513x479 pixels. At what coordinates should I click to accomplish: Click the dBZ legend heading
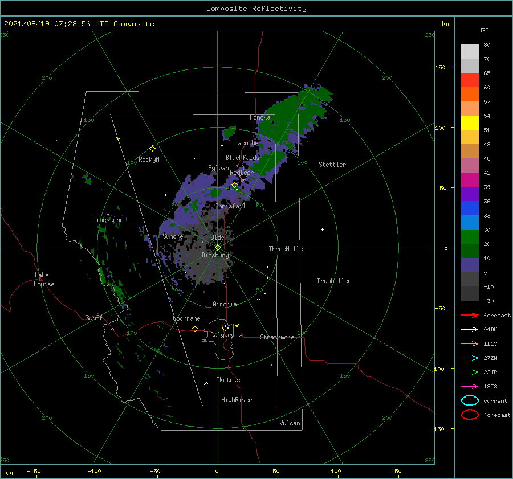pyautogui.click(x=483, y=30)
